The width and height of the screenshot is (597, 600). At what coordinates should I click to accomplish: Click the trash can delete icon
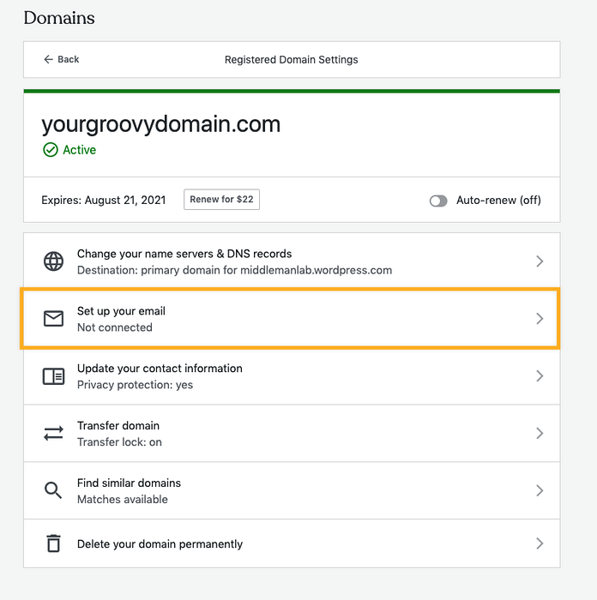point(53,543)
